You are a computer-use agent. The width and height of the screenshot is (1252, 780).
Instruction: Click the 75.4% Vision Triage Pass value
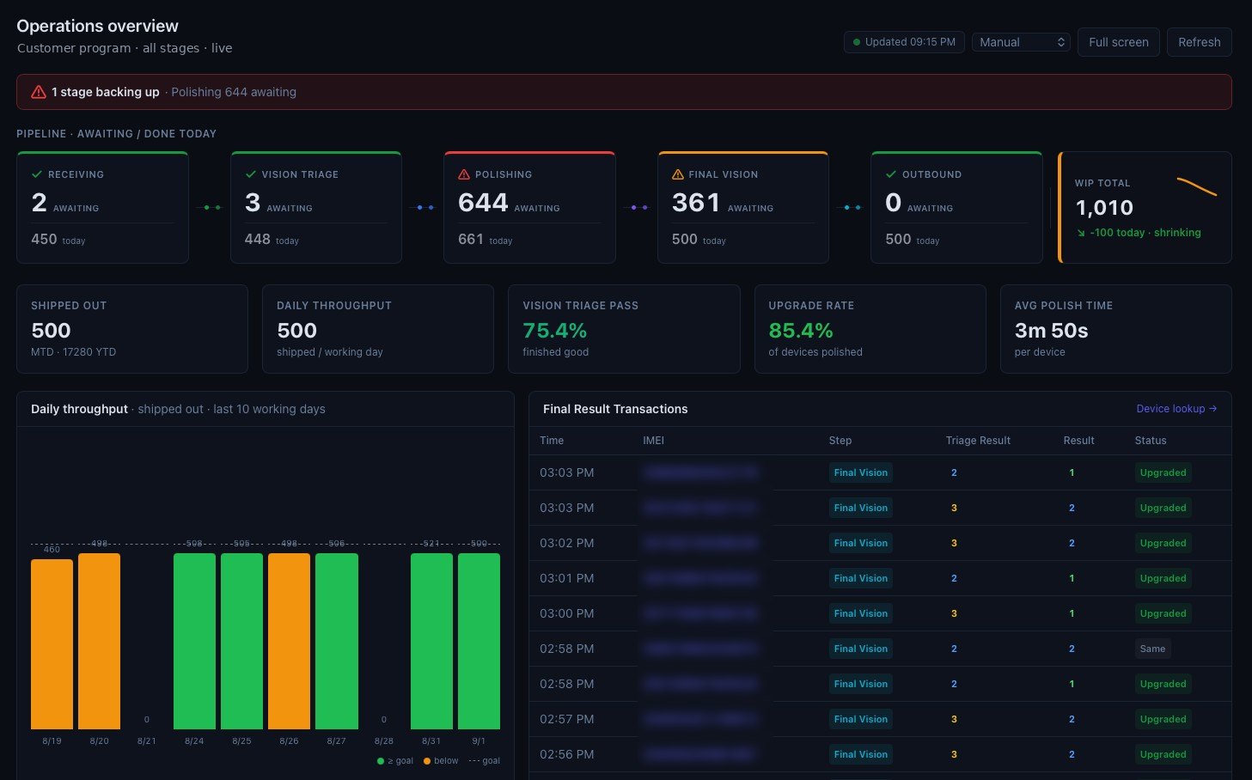555,331
